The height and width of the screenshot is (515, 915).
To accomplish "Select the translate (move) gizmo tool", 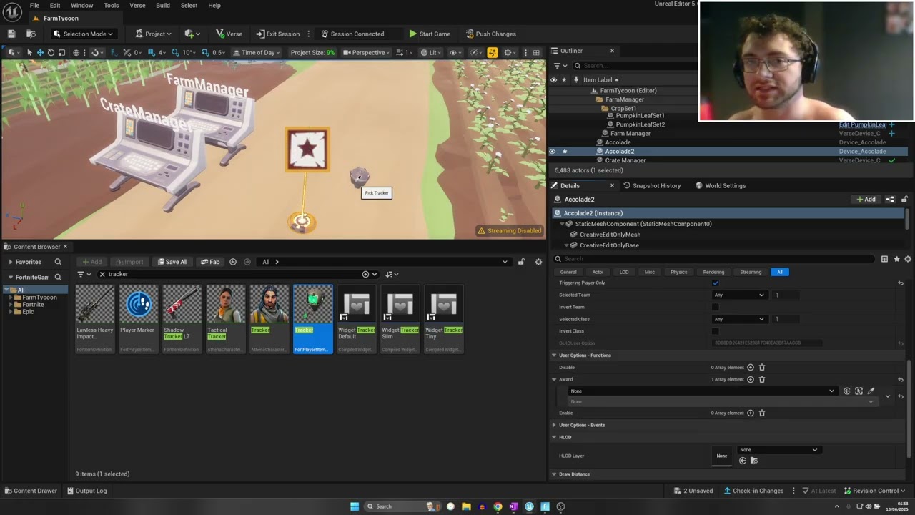I will click(40, 52).
